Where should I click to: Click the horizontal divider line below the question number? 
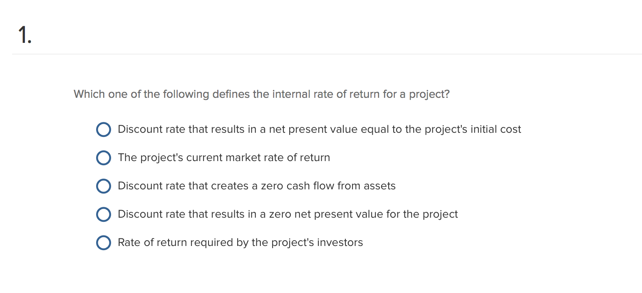click(327, 54)
